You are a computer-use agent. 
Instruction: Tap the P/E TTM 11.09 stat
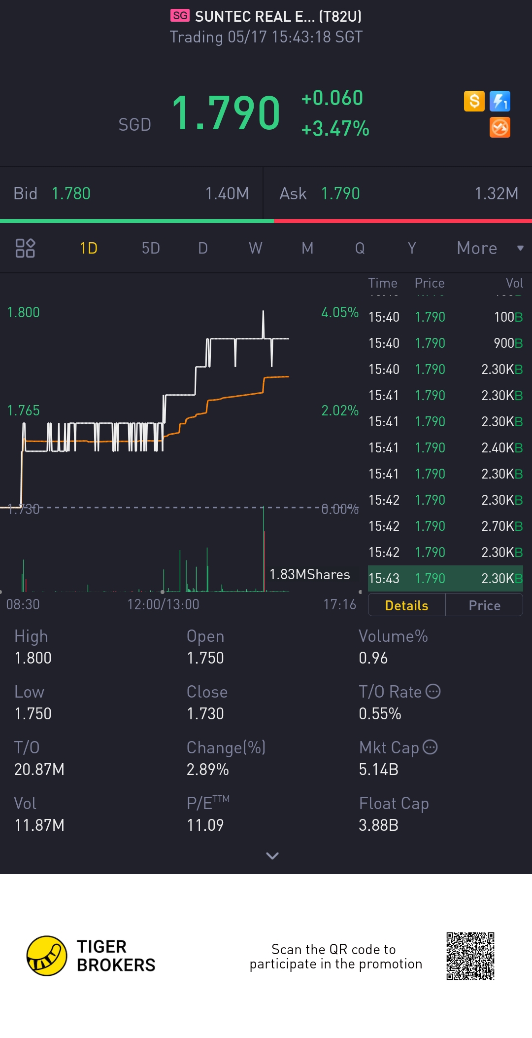click(x=208, y=814)
